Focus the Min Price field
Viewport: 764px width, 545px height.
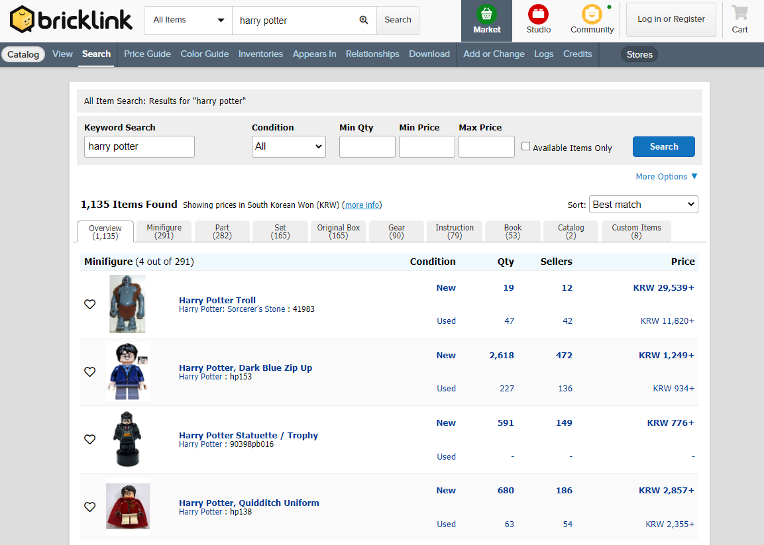click(427, 146)
